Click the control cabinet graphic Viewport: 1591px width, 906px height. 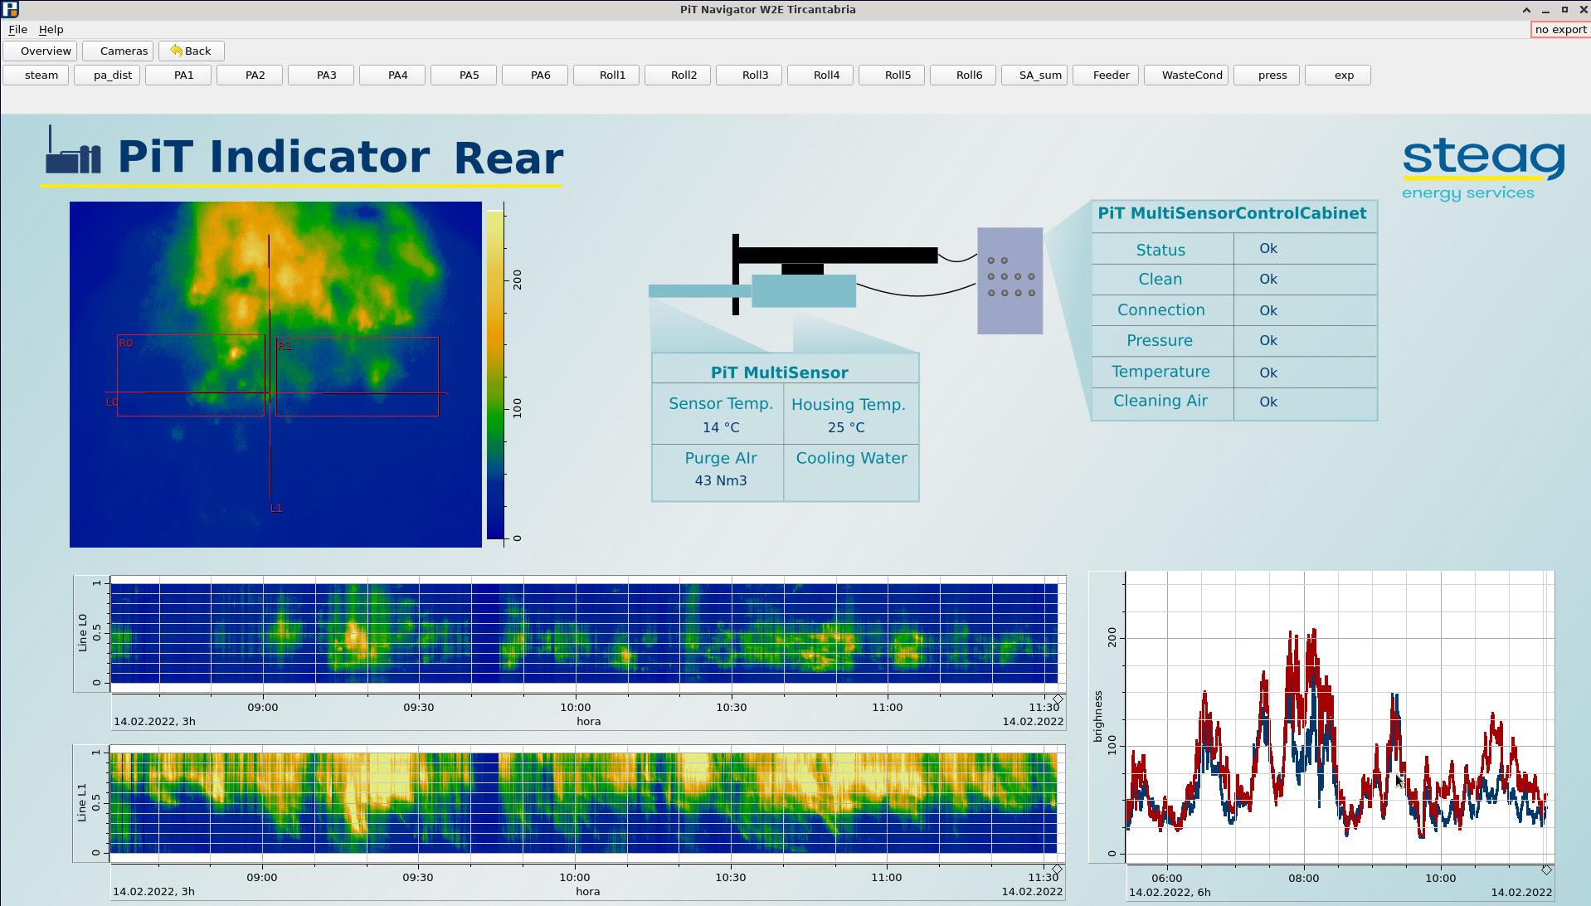tap(1010, 281)
